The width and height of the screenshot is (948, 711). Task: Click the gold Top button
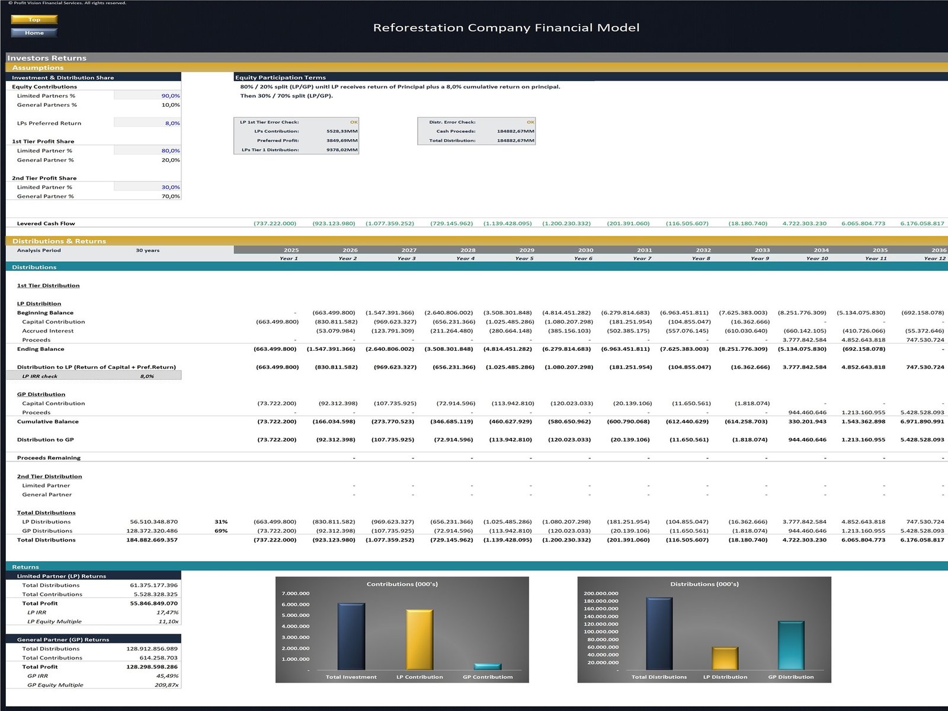(x=34, y=20)
